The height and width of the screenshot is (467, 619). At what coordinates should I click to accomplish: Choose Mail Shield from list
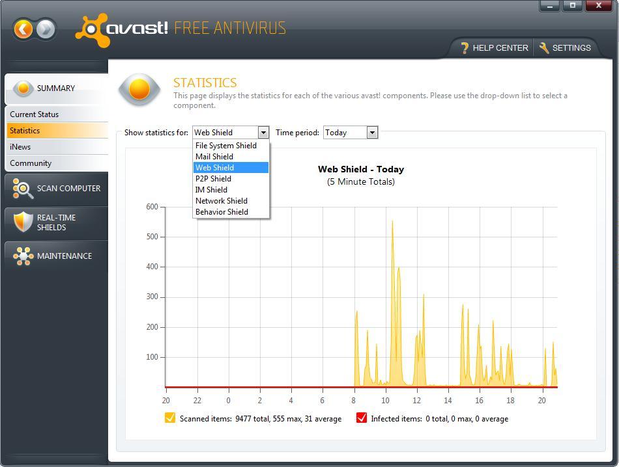pos(231,157)
